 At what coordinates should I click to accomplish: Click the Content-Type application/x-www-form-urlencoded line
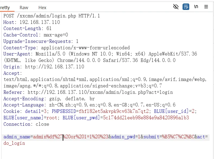[67, 48]
